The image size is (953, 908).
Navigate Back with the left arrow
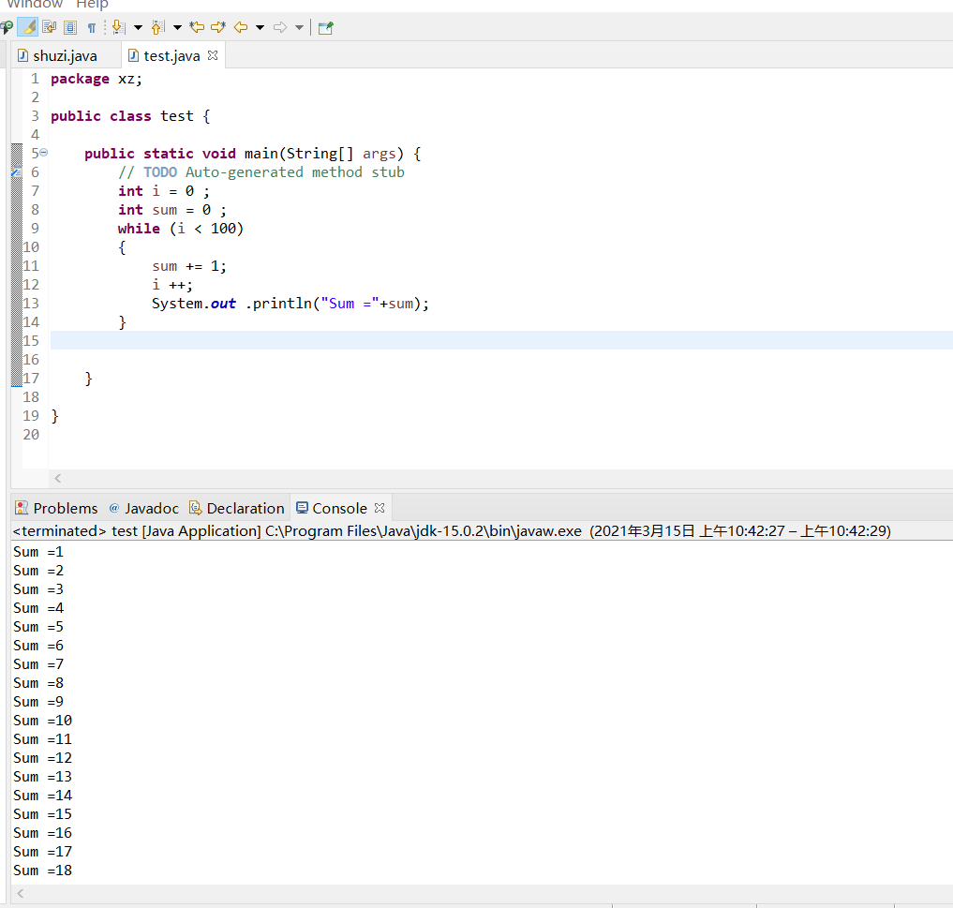(x=241, y=27)
